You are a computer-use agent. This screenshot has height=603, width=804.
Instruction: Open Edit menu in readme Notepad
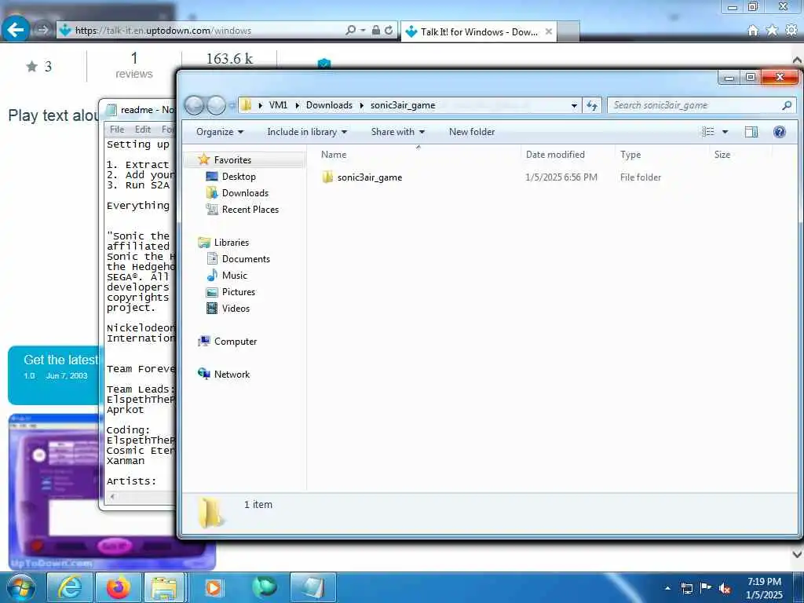click(x=143, y=130)
